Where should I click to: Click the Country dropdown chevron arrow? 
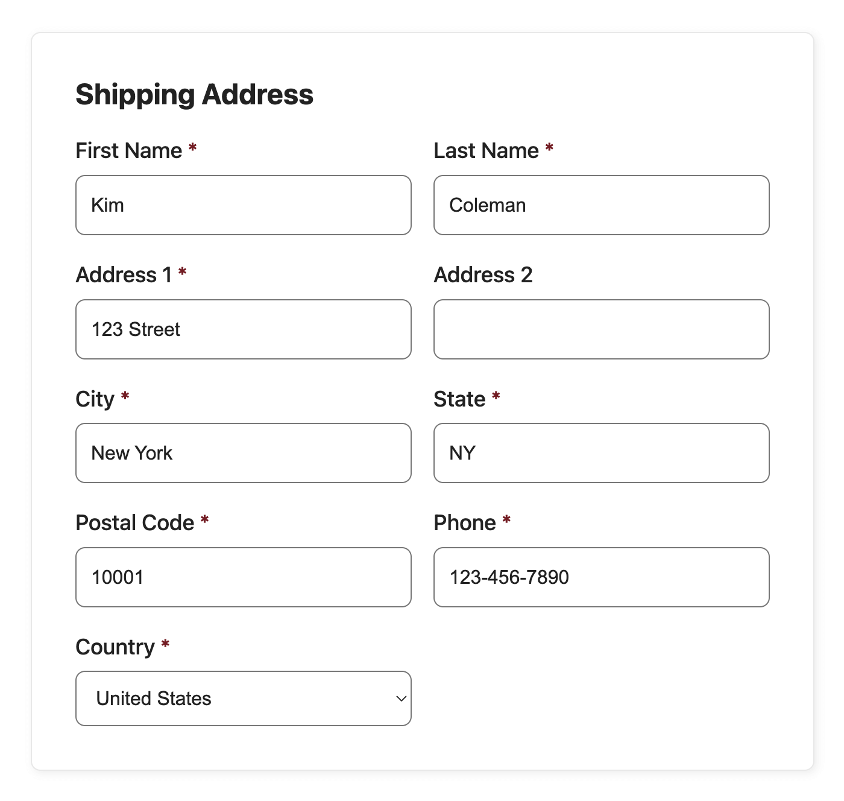(400, 698)
